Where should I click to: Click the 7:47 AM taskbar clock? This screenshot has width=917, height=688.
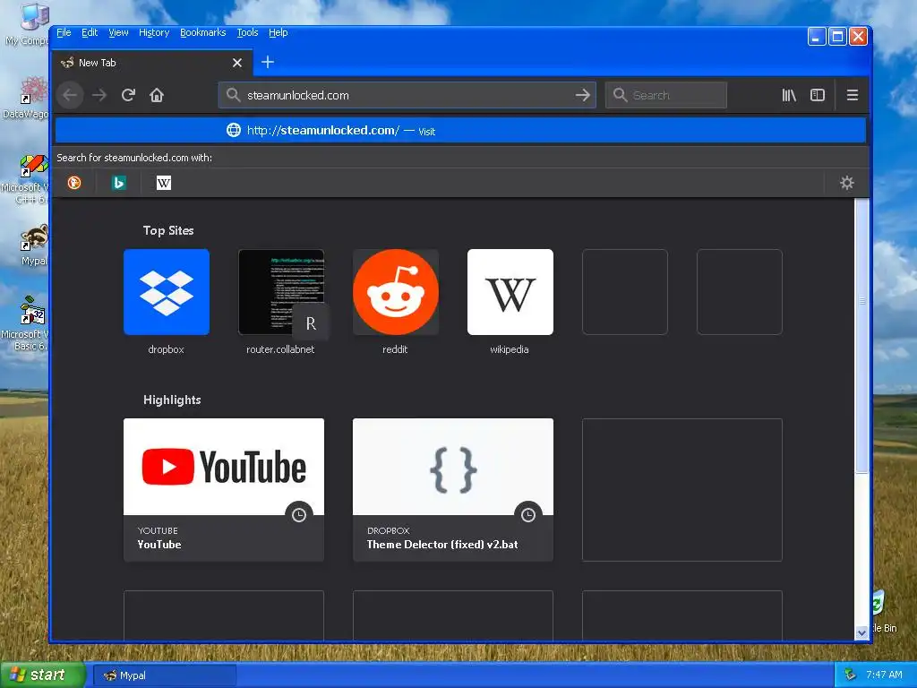coord(884,675)
